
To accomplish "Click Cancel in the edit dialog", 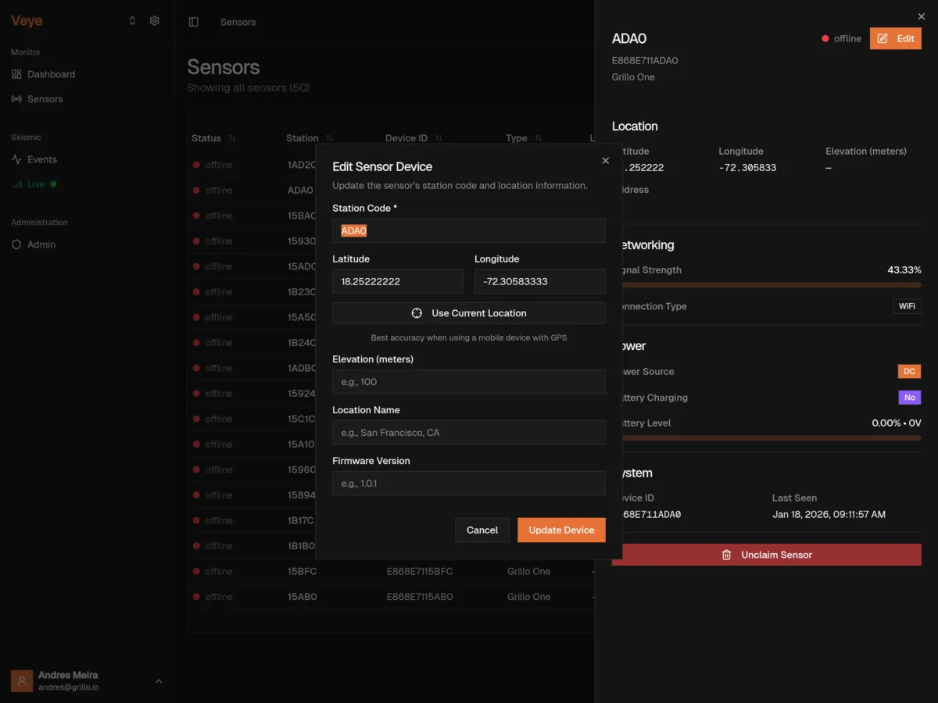I will (482, 530).
